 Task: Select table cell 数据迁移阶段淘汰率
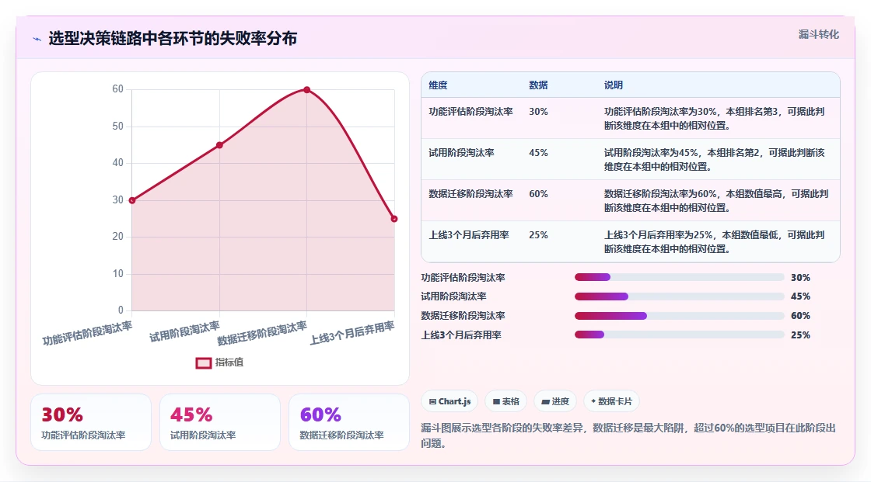click(x=470, y=193)
